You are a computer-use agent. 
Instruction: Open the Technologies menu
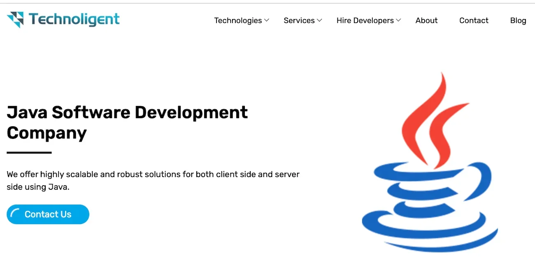(238, 21)
